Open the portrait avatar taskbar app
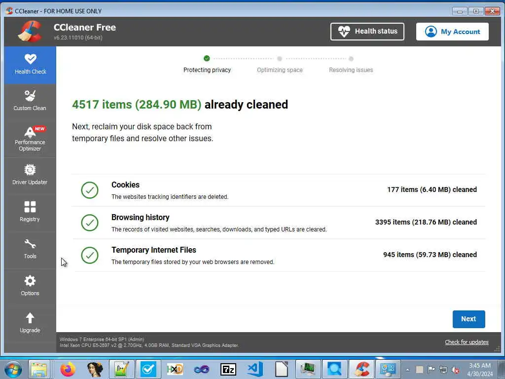The height and width of the screenshot is (379, 505). click(95, 369)
